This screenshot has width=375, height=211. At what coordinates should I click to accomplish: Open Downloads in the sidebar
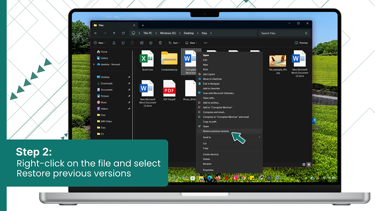[105, 83]
